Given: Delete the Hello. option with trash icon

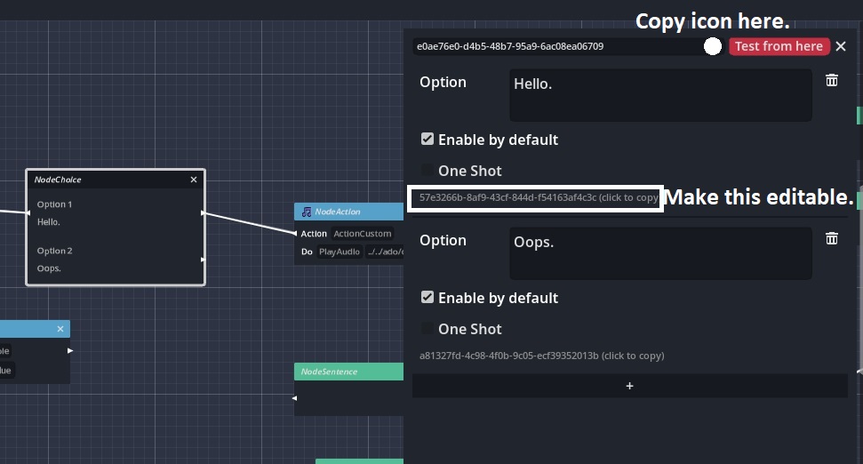Looking at the screenshot, I should pyautogui.click(x=832, y=80).
